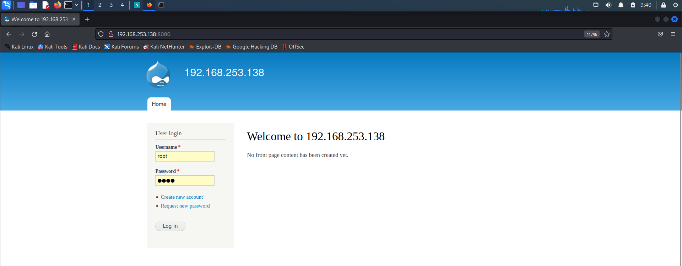Click the show desktop panel icon
682x266 pixels.
coord(21,5)
